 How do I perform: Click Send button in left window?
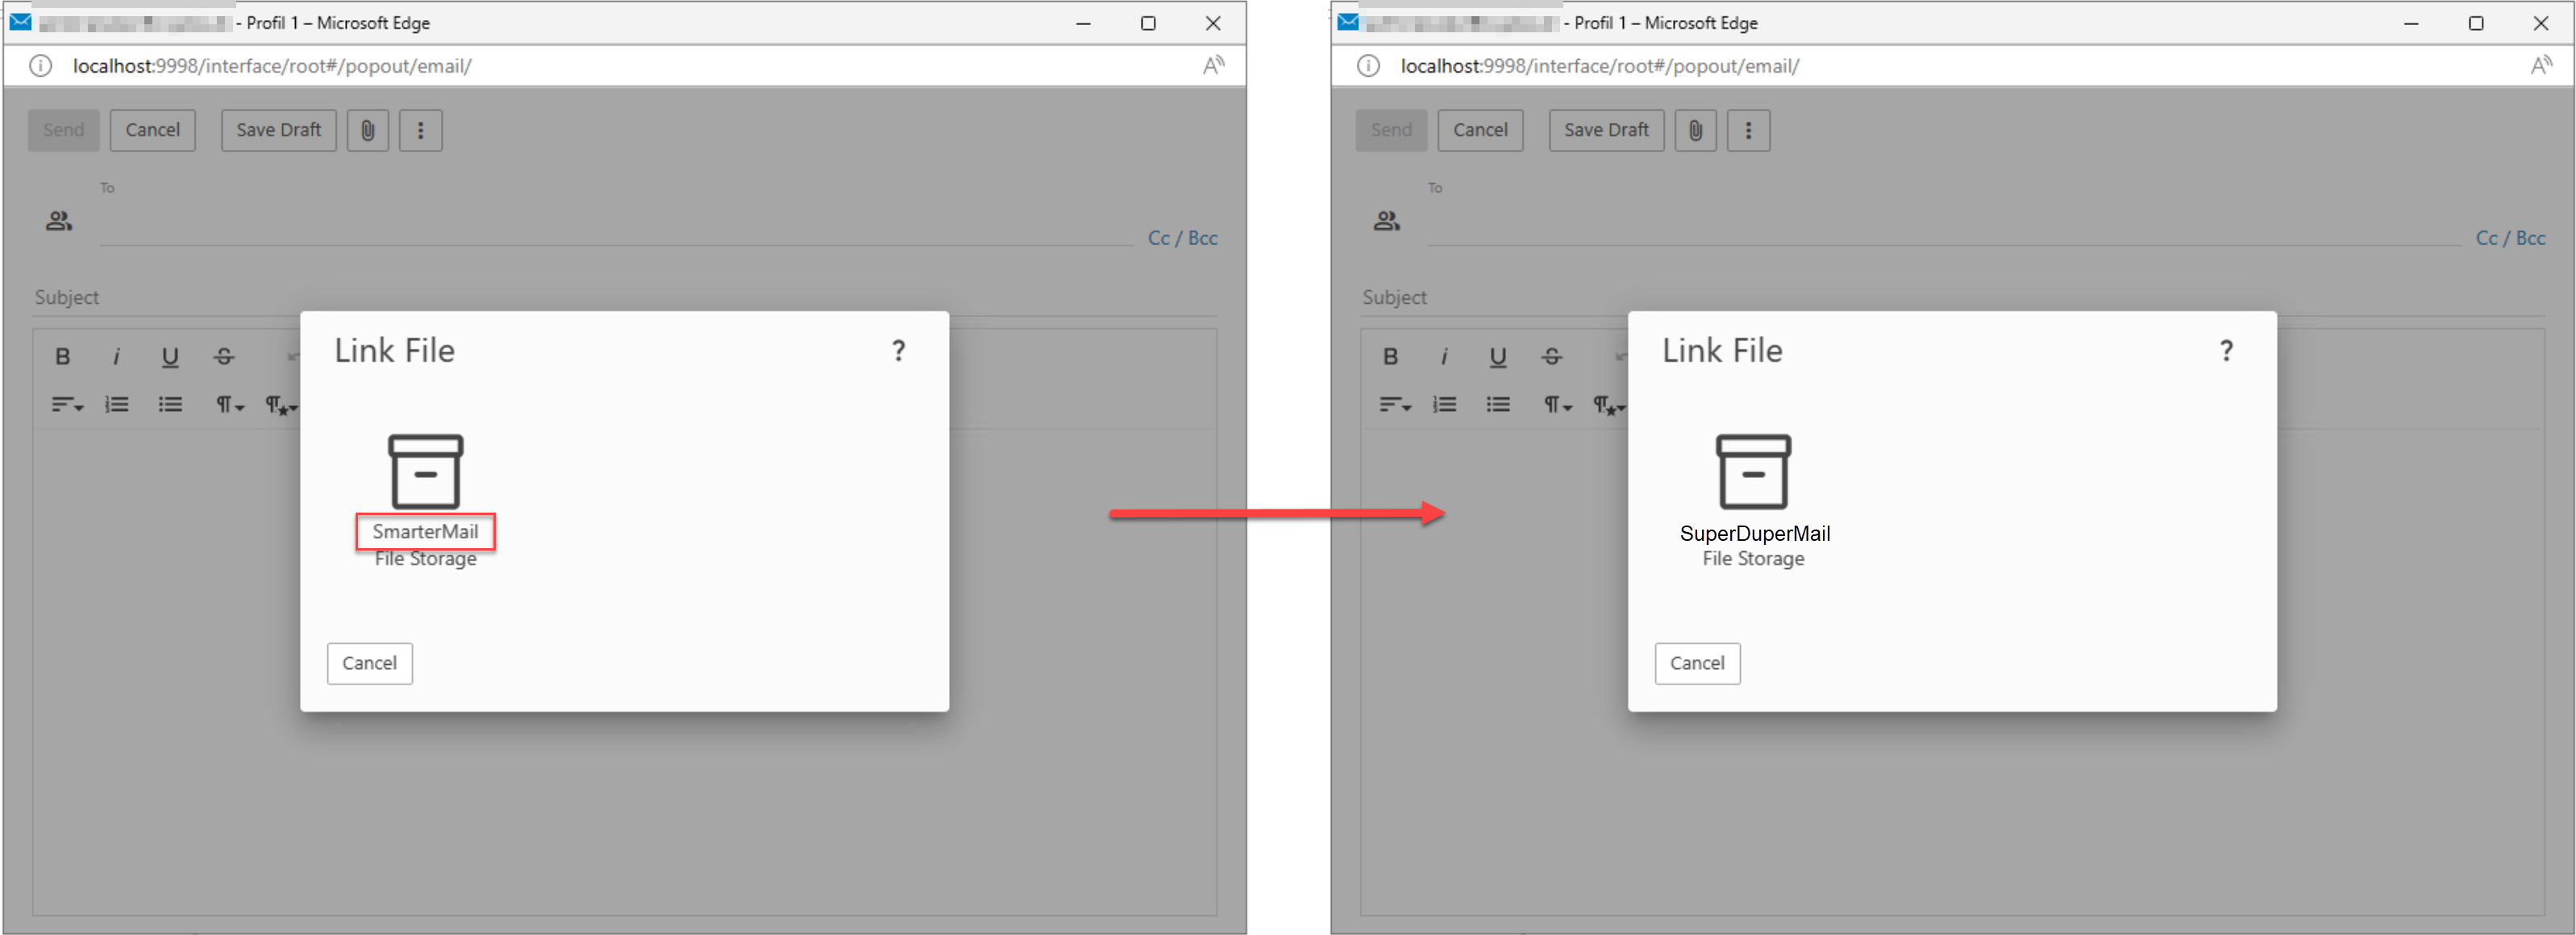point(64,130)
